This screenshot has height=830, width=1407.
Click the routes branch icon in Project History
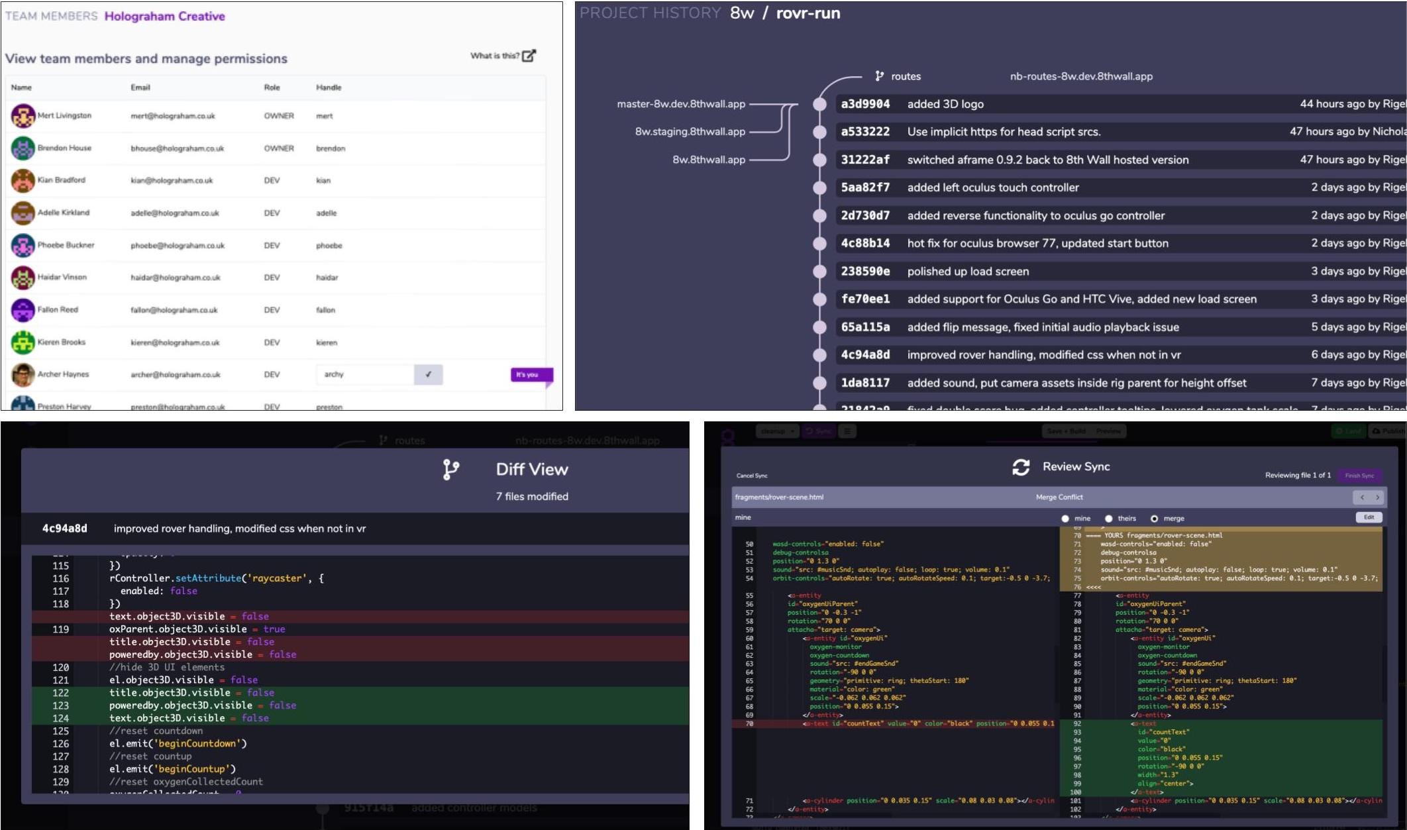(x=879, y=76)
